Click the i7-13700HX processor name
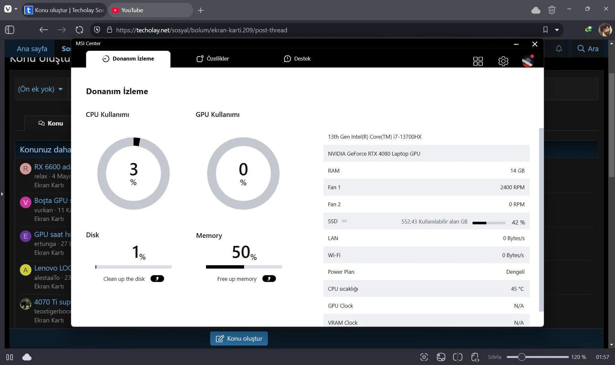The image size is (615, 365). click(x=375, y=137)
